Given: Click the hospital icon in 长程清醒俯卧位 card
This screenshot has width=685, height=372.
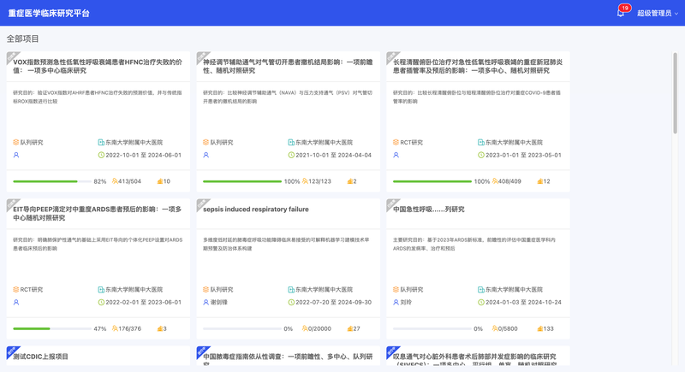Looking at the screenshot, I should [481, 142].
